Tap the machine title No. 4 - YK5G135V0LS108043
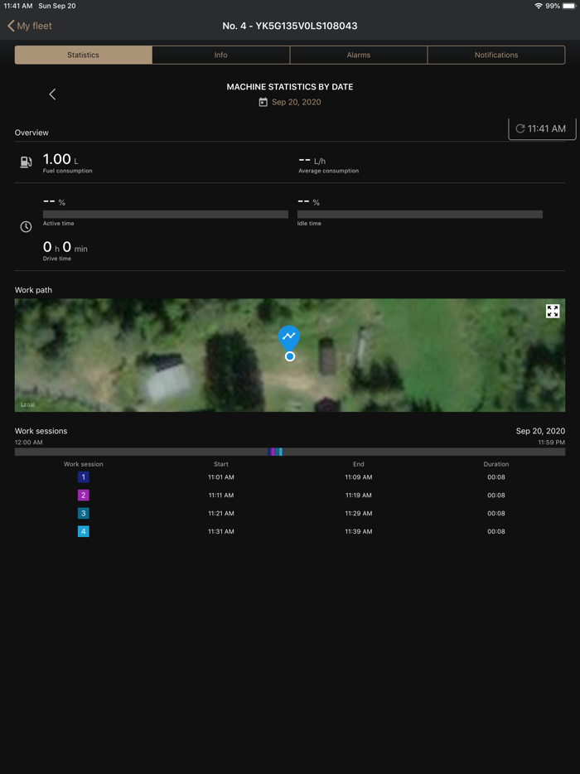Viewport: 580px width, 774px height. (290, 26)
